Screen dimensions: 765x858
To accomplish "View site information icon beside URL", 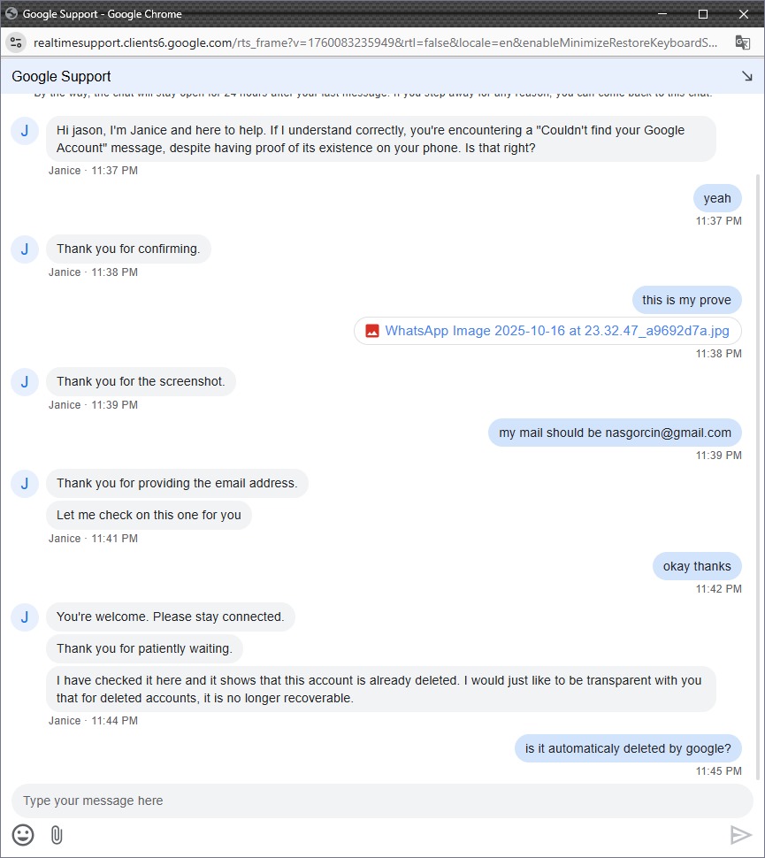I will pos(15,42).
